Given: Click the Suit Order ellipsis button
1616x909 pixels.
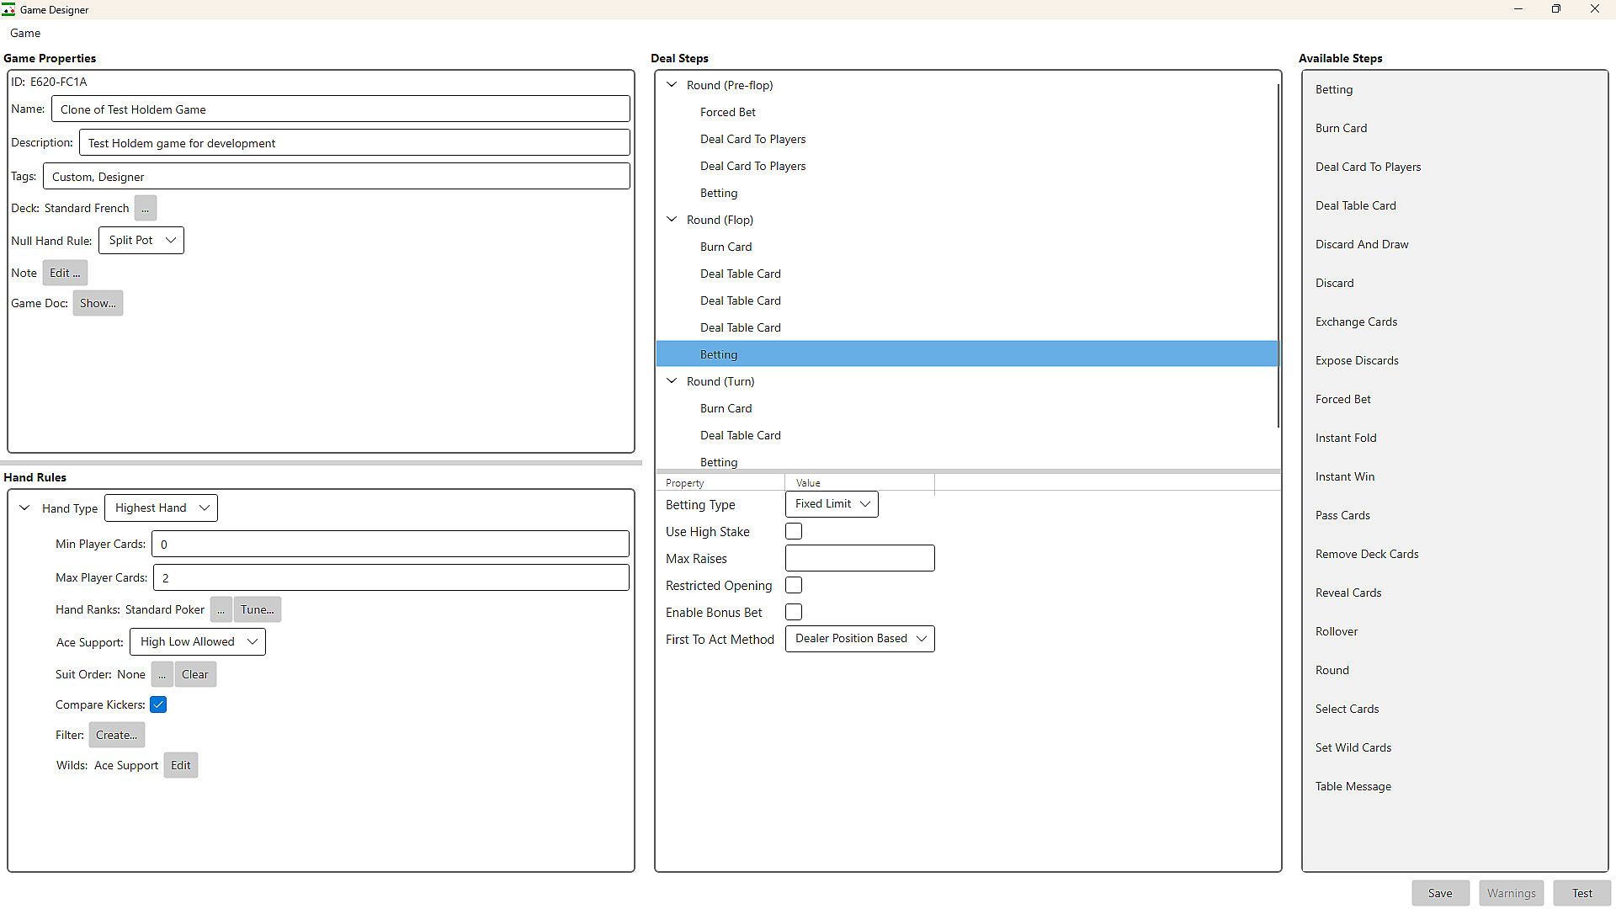Looking at the screenshot, I should point(162,674).
